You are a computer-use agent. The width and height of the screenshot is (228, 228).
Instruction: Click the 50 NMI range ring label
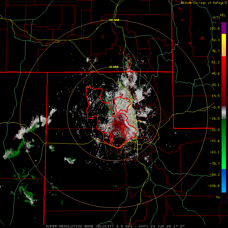tap(114, 67)
